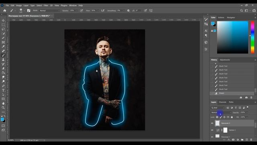Toggle layer filtering switch
The image size is (257, 145).
(248, 108)
